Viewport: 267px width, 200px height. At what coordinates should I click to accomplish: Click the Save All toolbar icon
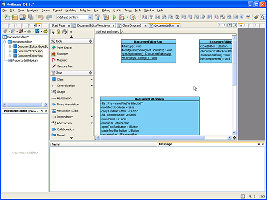[x=31, y=17]
